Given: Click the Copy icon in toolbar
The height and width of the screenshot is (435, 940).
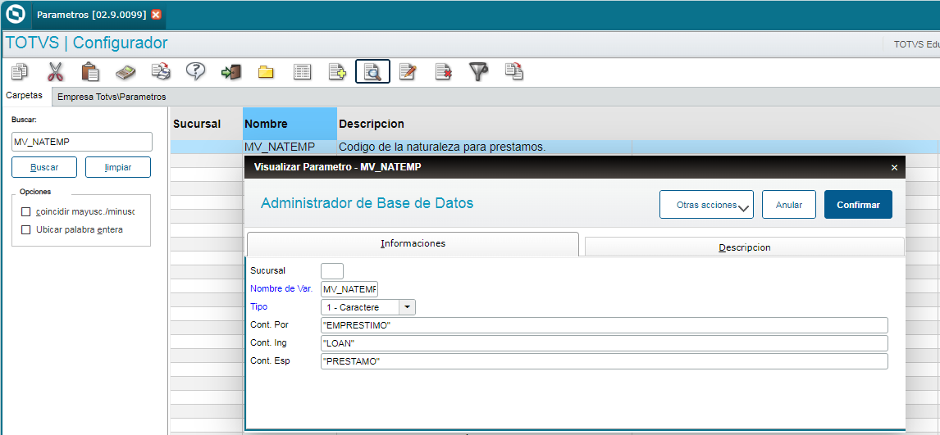Looking at the screenshot, I should click(20, 72).
